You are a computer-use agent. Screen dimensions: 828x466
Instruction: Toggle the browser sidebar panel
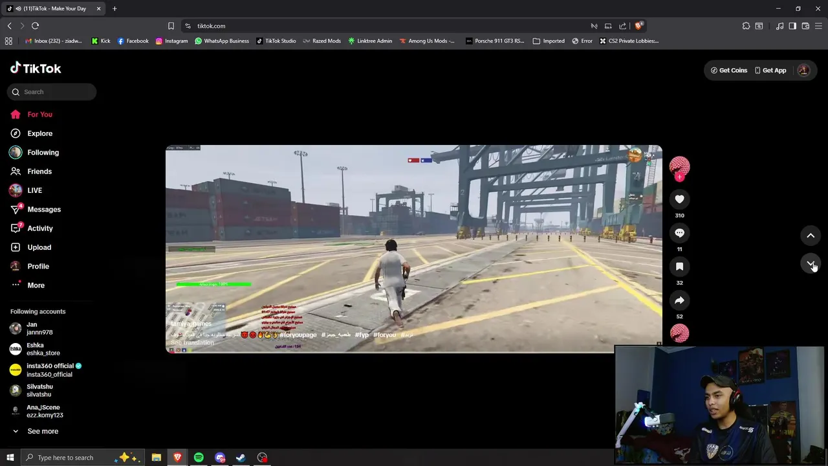point(792,26)
